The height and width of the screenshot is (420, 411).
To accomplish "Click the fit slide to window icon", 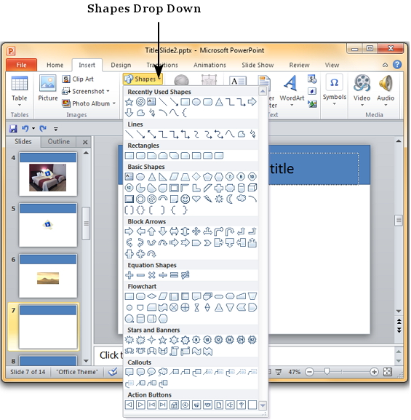I will [x=388, y=372].
